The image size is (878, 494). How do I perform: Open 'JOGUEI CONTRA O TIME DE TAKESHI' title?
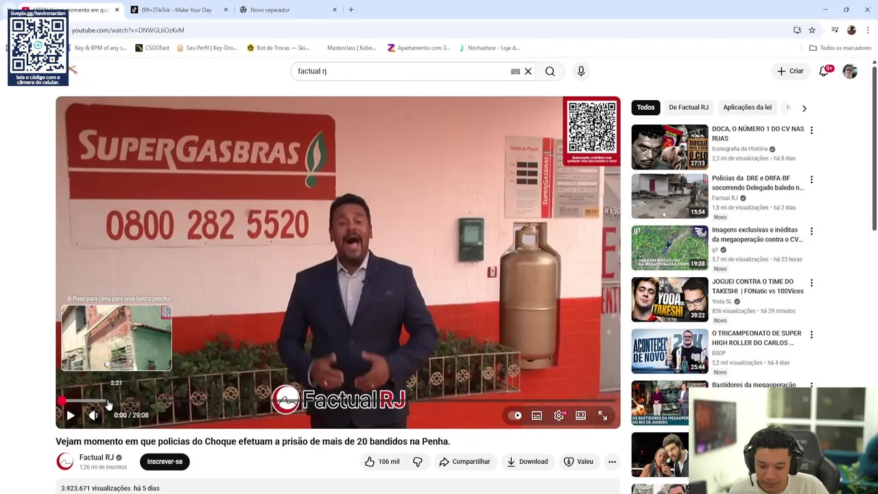757,286
